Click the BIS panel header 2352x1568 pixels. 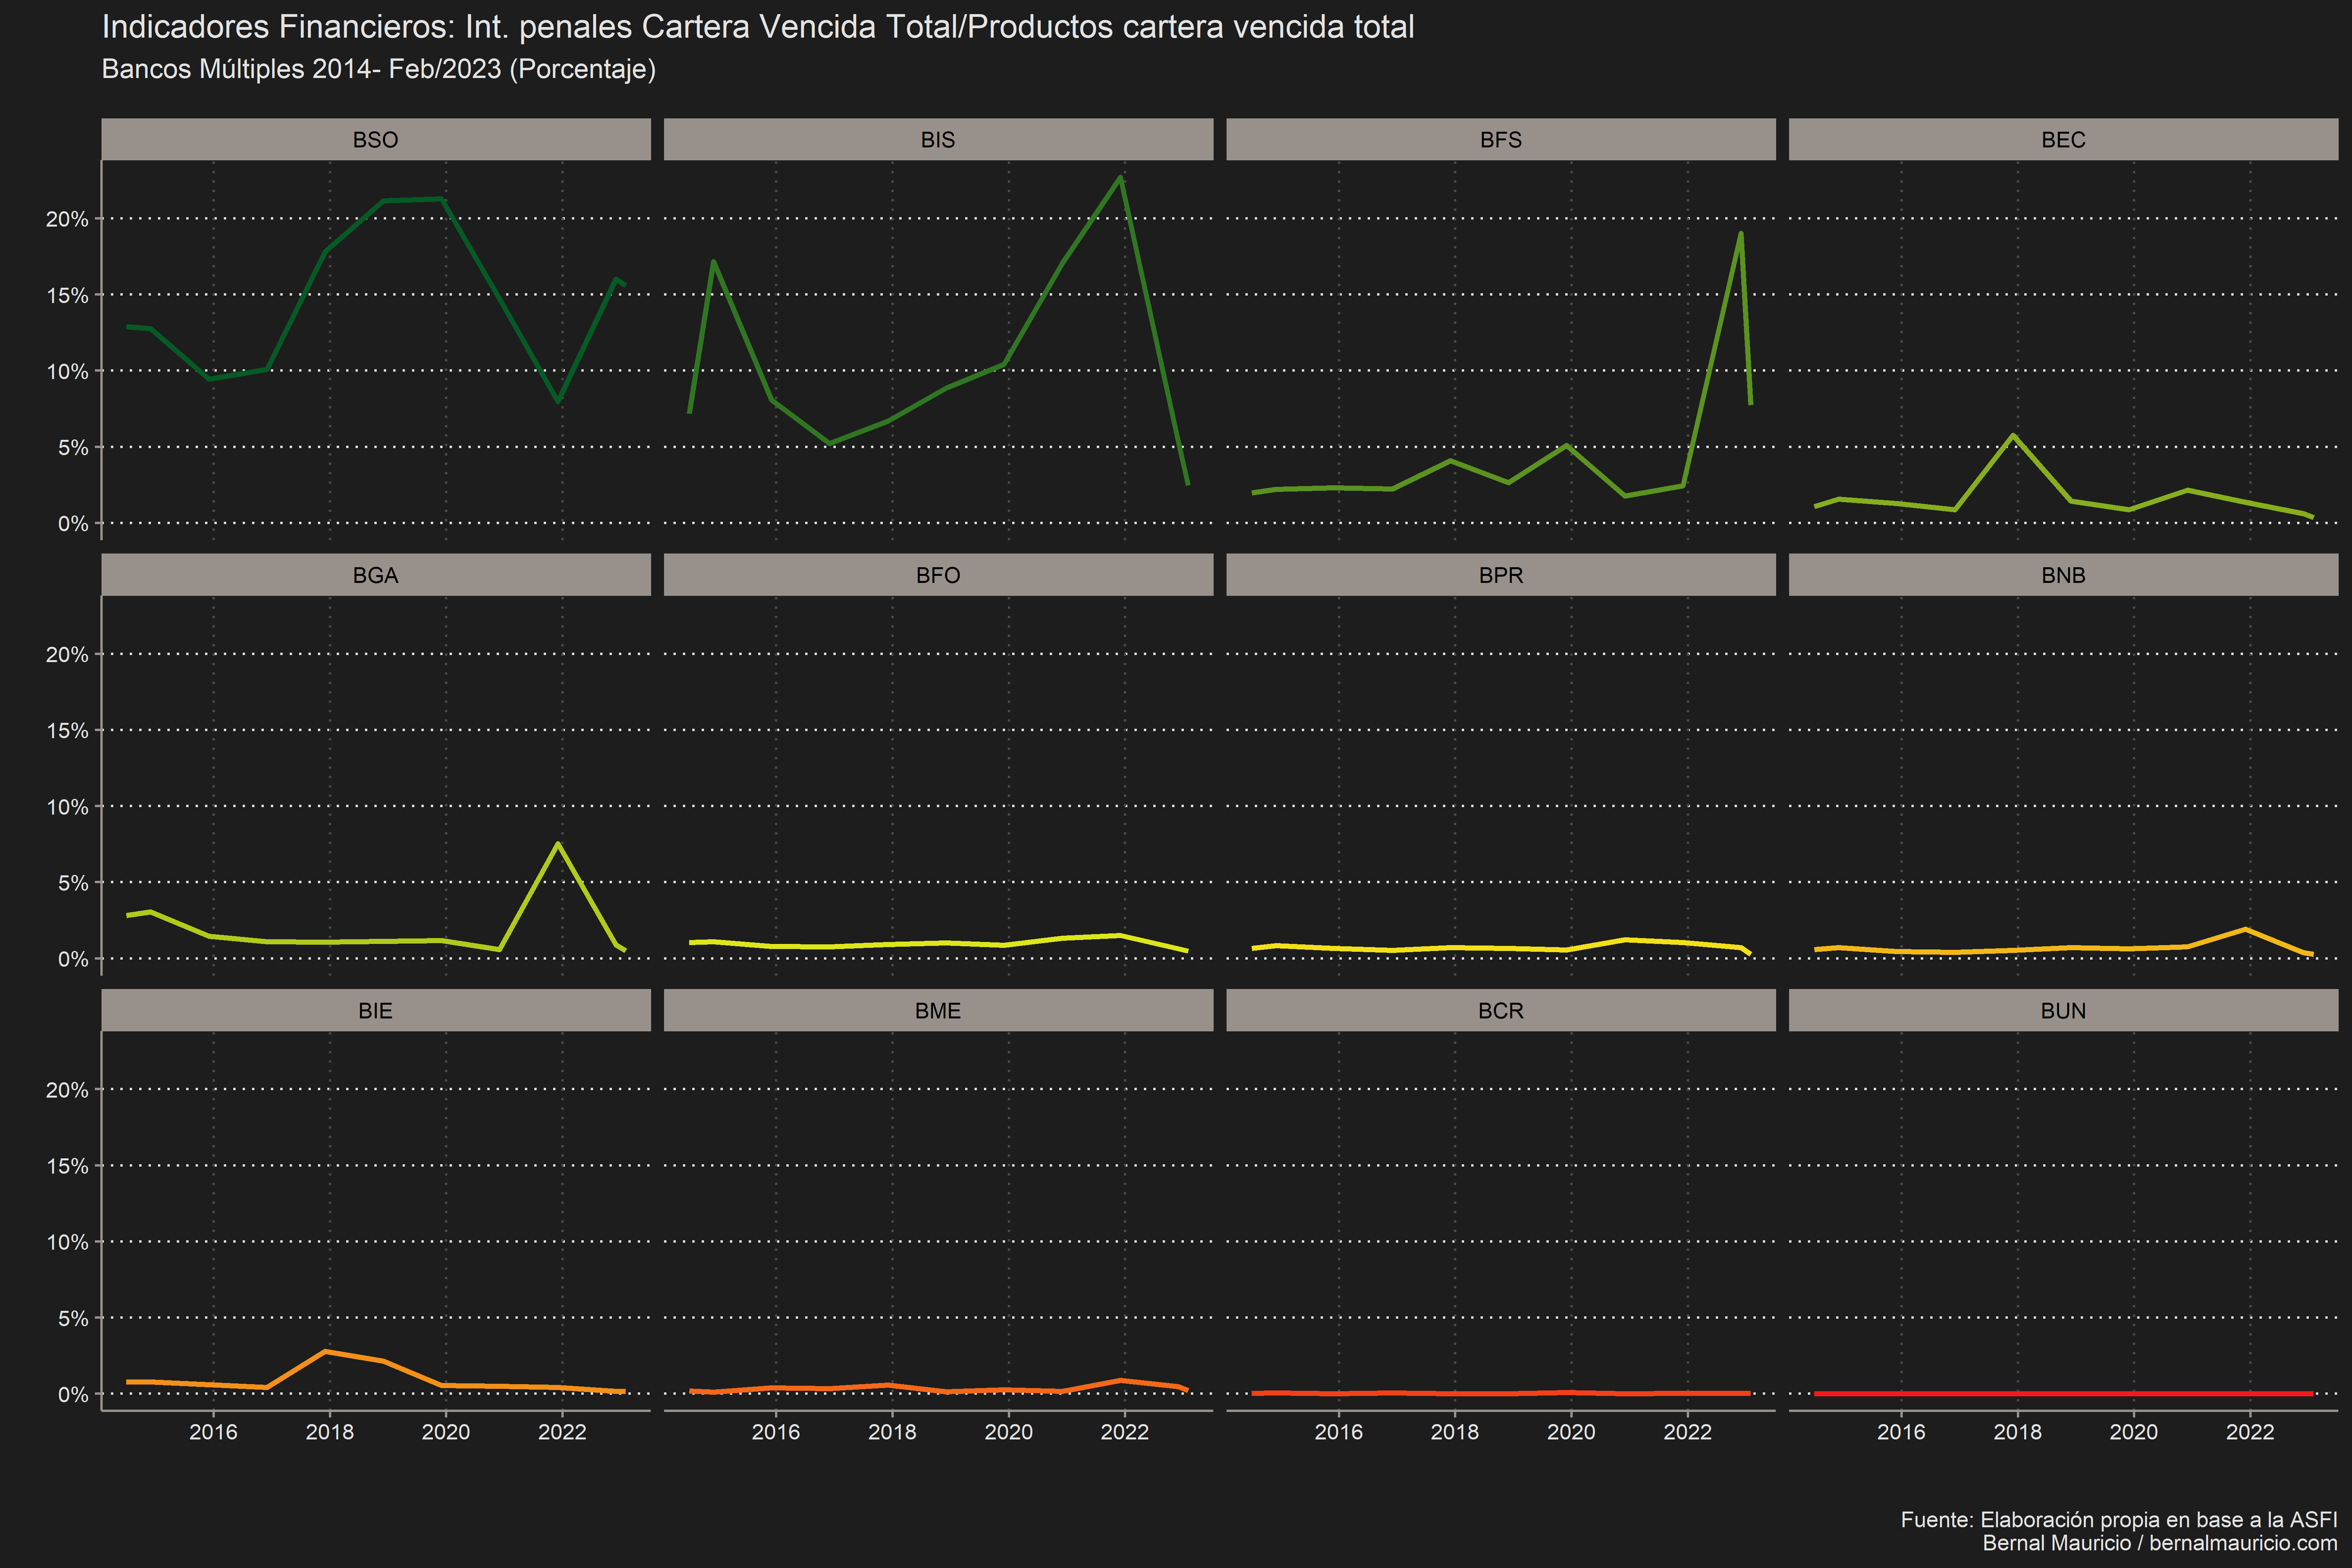click(938, 139)
